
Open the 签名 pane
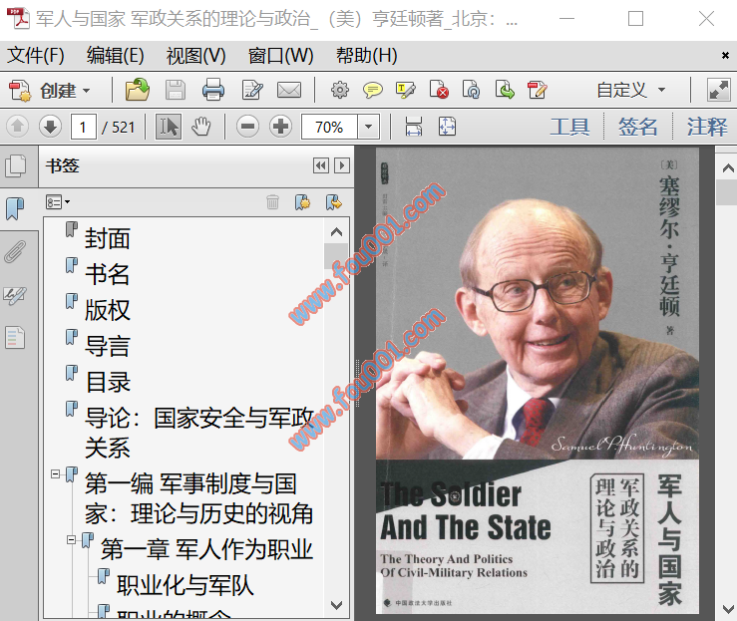click(638, 127)
